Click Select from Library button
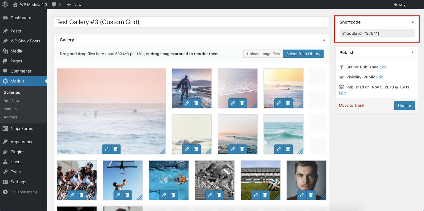 pos(303,54)
